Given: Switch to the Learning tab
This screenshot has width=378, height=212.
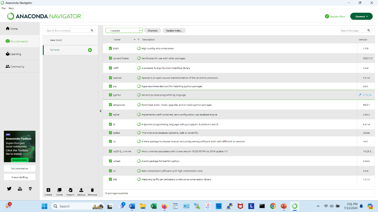Looking at the screenshot, I should click(16, 54).
